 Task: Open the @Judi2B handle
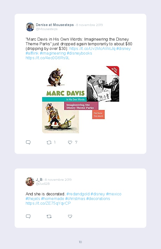tap(43, 184)
